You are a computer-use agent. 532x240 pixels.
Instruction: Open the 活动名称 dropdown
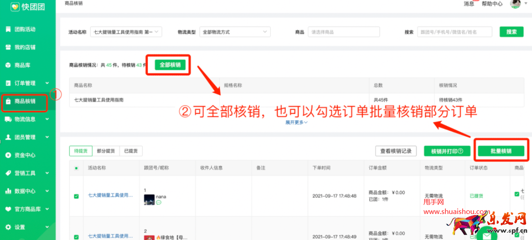126,32
